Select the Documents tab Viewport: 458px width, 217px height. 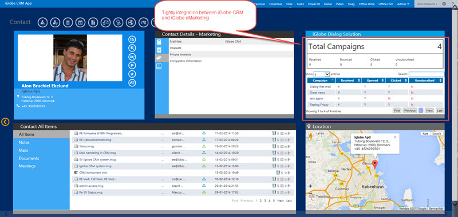(29, 158)
